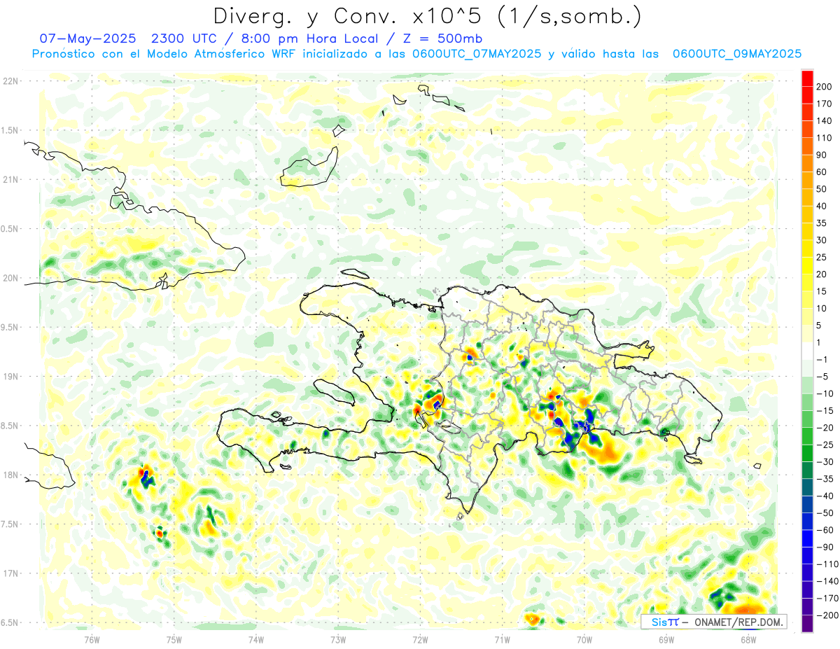Viewport: 840px width, 649px height.
Task: Click the '8.5N' latitude label
Action: click(x=10, y=426)
